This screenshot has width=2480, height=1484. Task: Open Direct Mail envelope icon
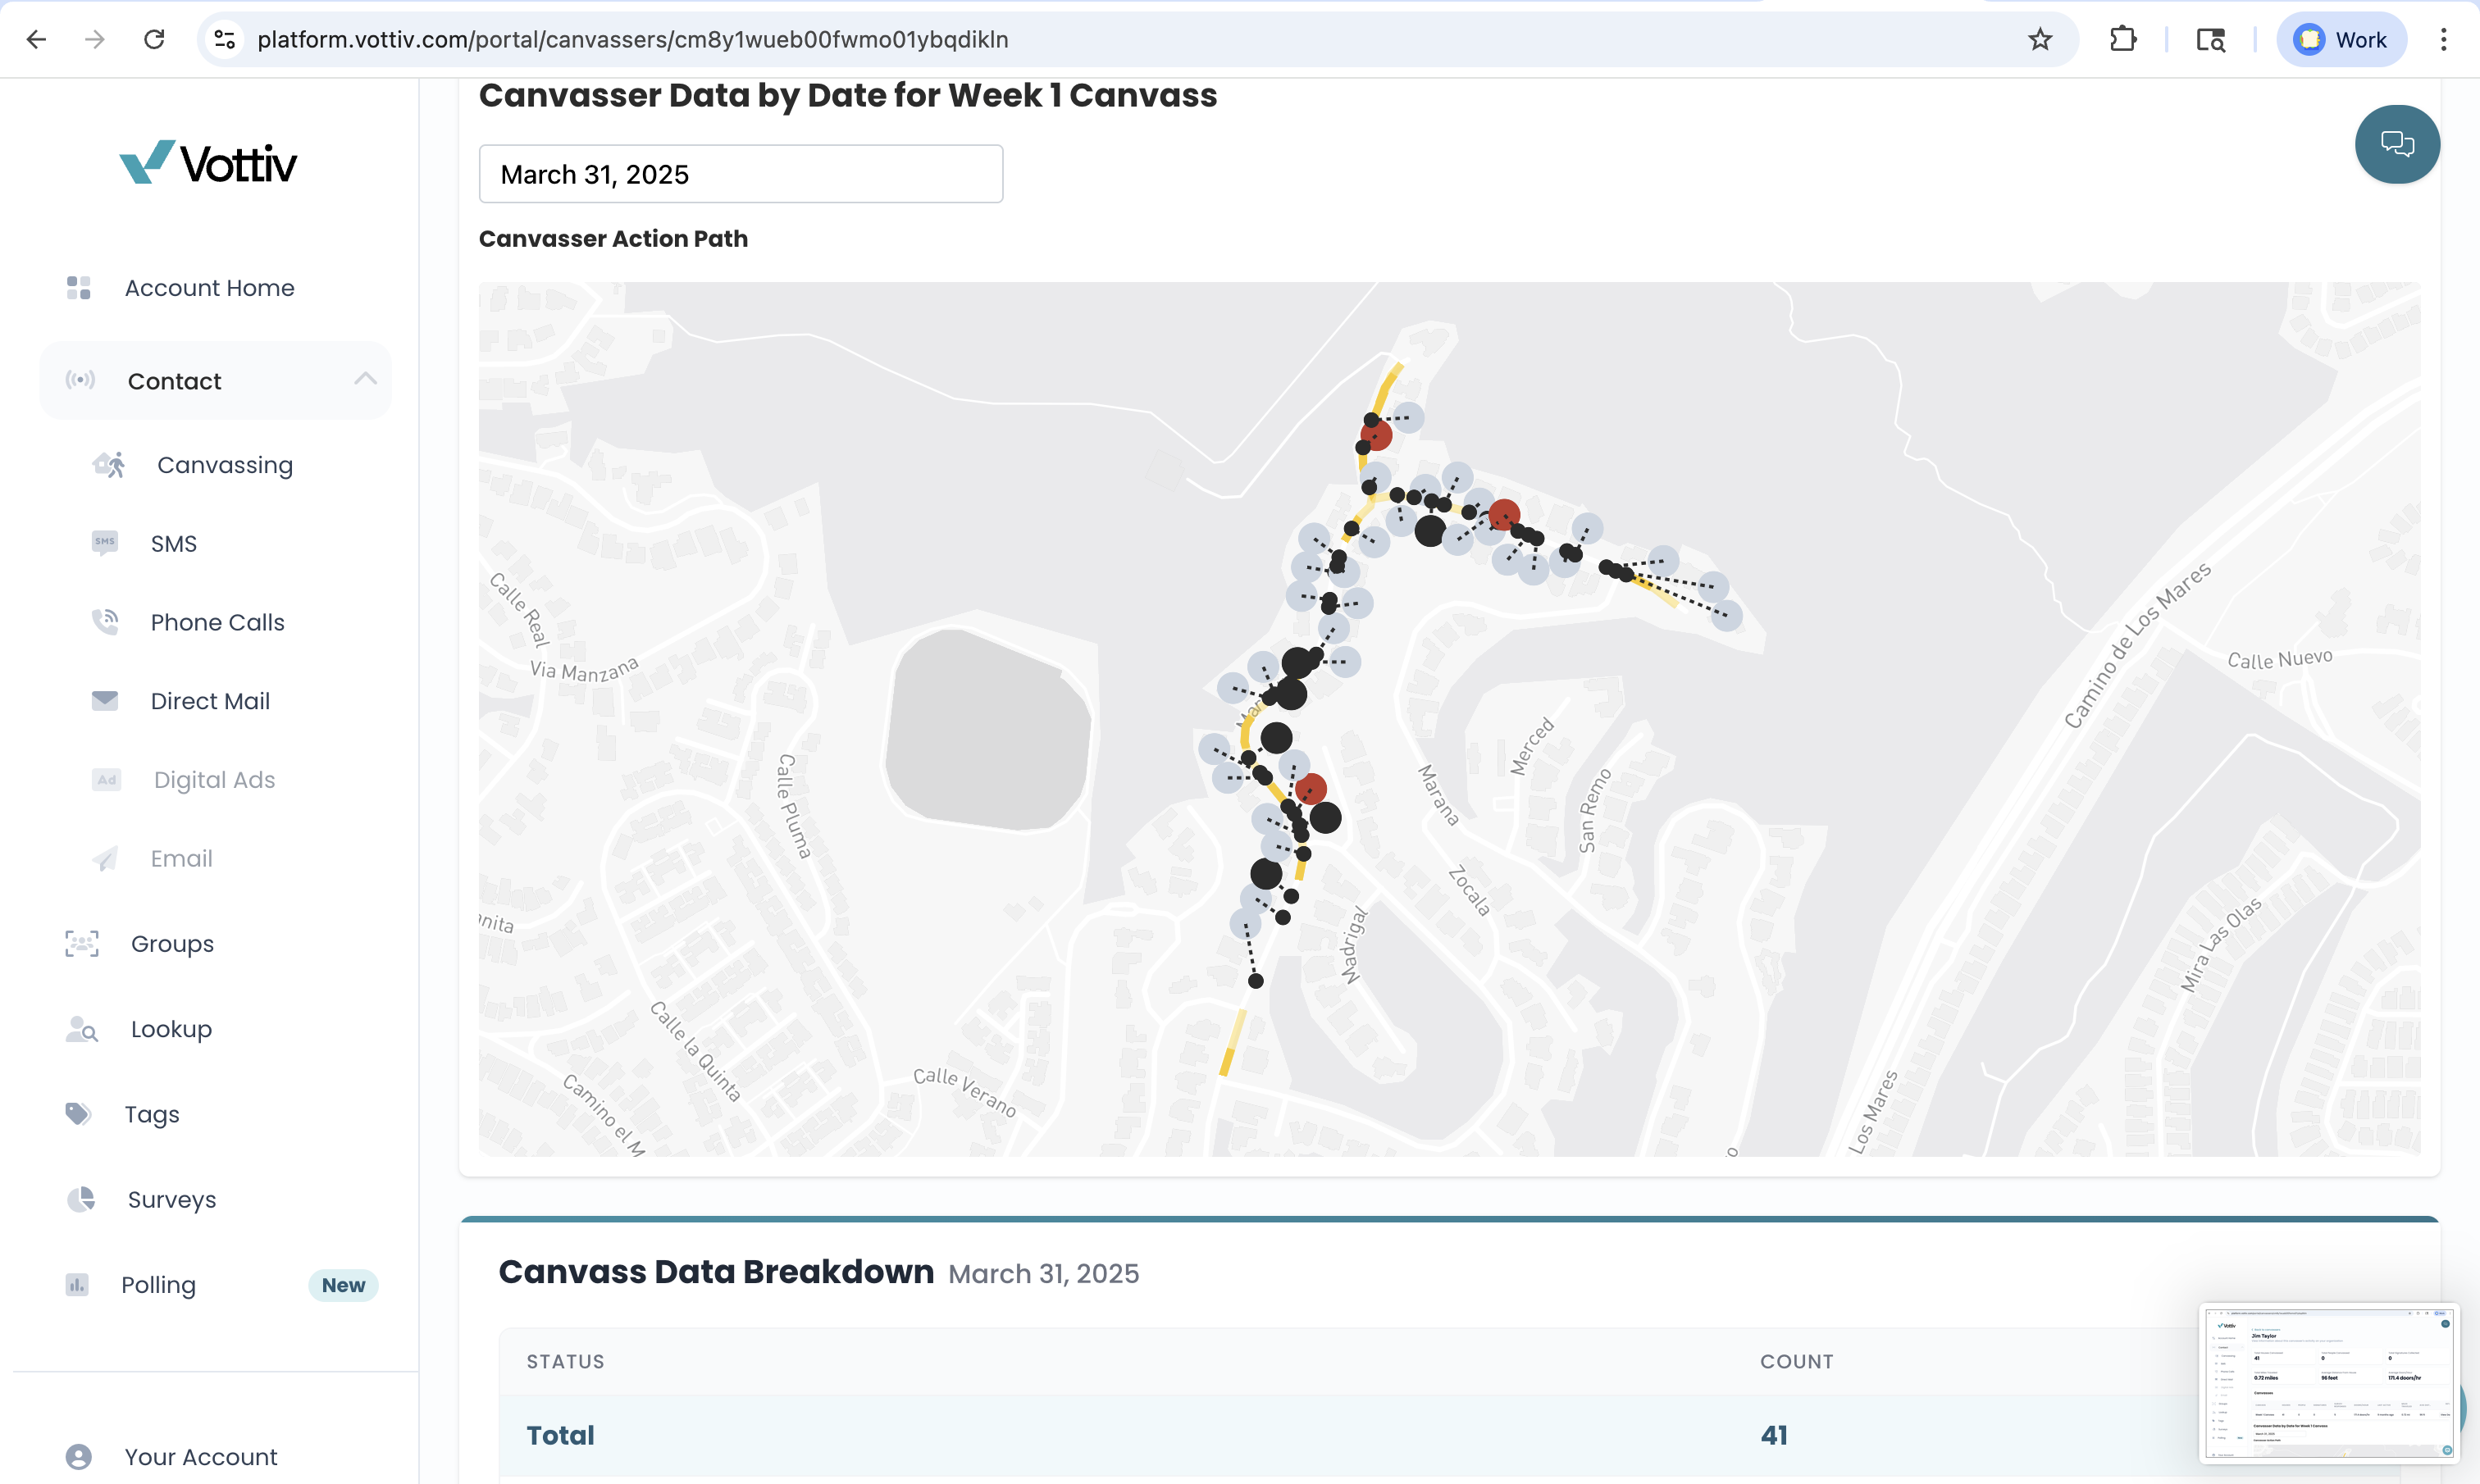click(x=105, y=700)
